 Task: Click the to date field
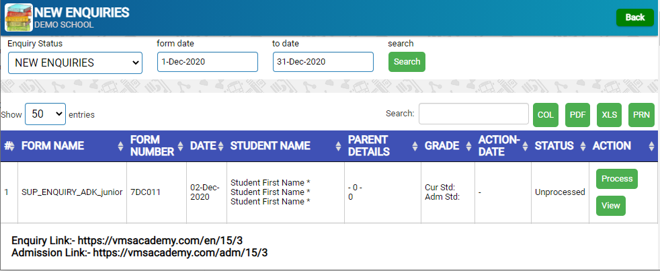323,62
